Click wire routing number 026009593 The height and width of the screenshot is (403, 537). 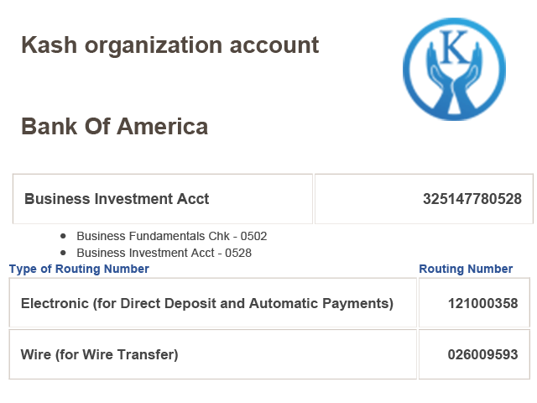[x=483, y=354]
